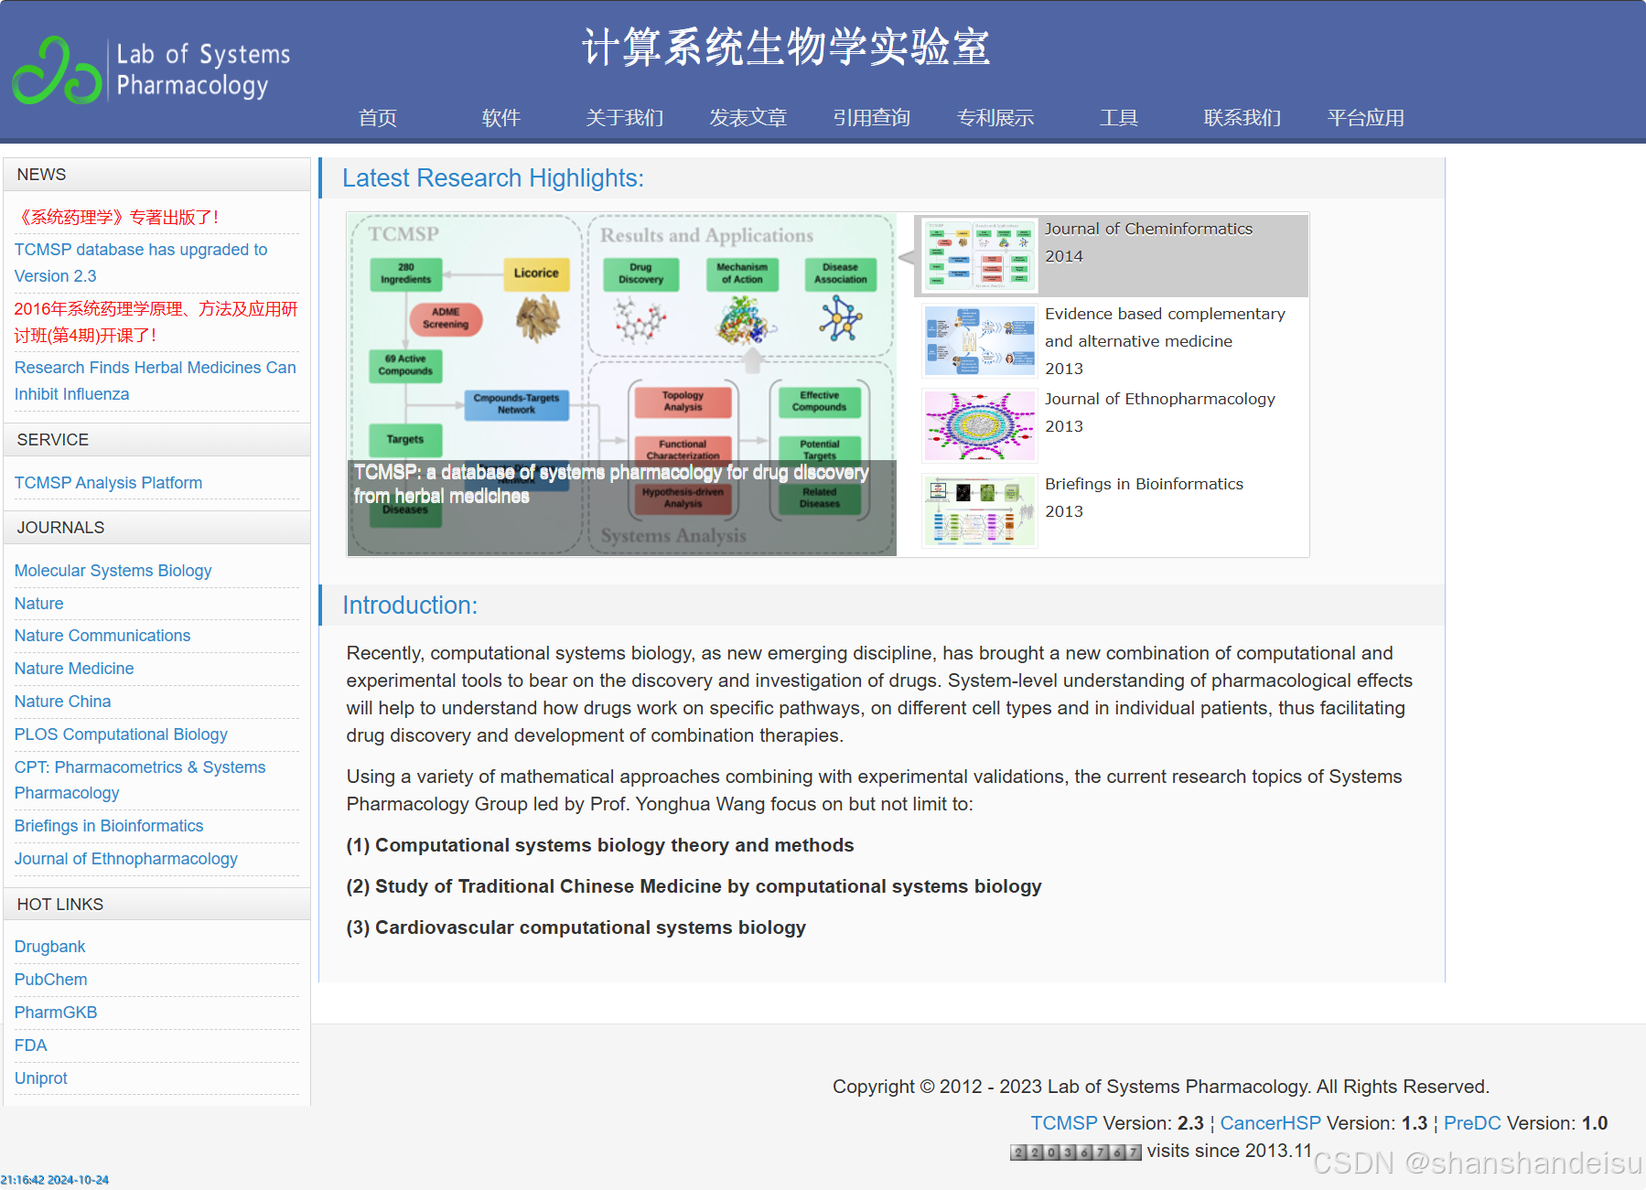Select the Journal of Ethnopharmacology 2013 thumbnail
1646x1190 pixels.
click(x=979, y=425)
